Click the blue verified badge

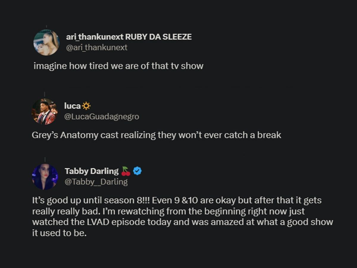point(137,171)
